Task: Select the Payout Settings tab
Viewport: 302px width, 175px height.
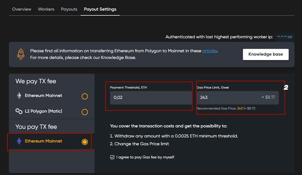Action: (x=100, y=9)
